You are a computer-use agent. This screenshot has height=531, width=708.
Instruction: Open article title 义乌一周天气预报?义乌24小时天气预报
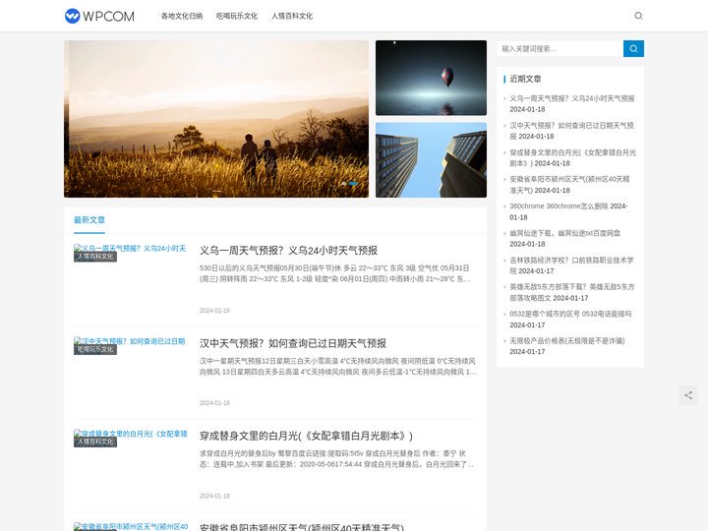[x=288, y=251]
